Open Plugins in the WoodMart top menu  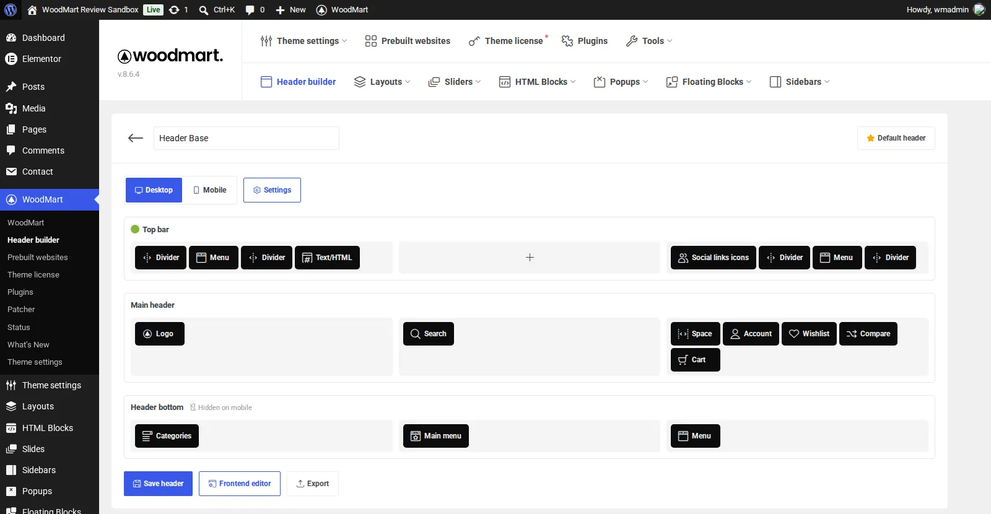pos(584,41)
